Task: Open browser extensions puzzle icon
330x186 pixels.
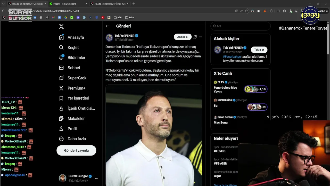Action: (x=271, y=11)
